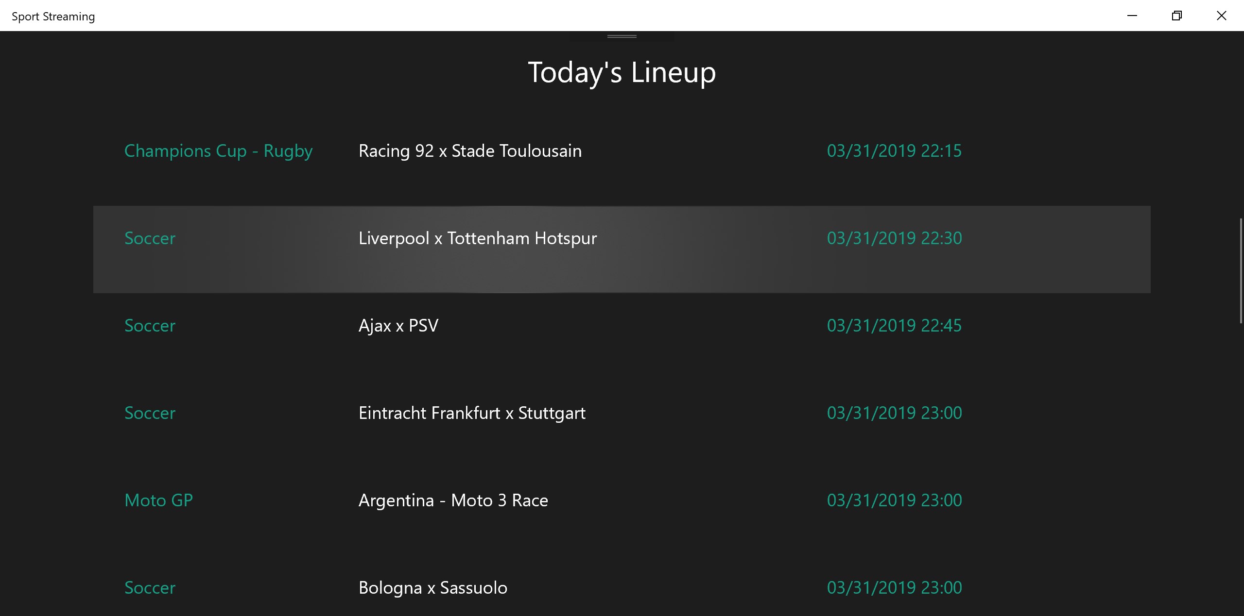Open the Argentina - Moto 3 Race event
This screenshot has height=616, width=1244.
[x=453, y=500]
